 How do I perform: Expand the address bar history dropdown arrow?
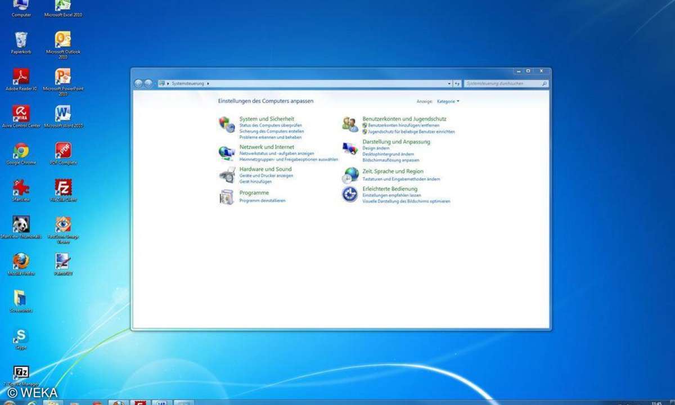coord(449,83)
